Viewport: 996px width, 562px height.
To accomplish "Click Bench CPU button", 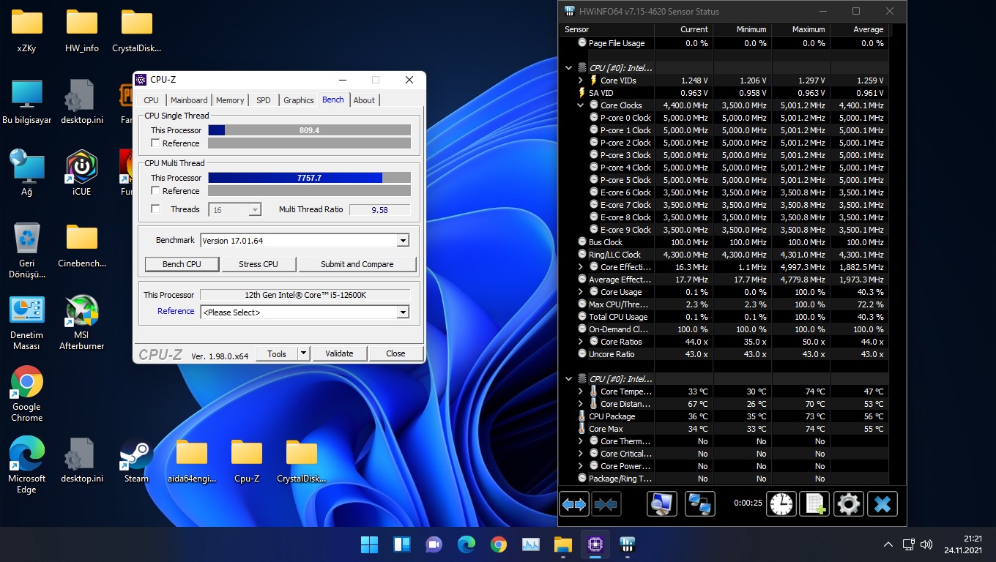I will tap(182, 264).
